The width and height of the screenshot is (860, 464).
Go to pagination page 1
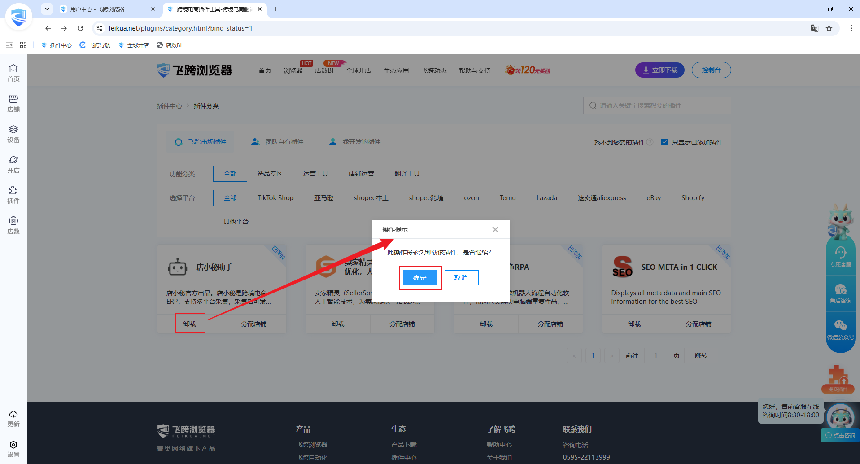pos(593,355)
